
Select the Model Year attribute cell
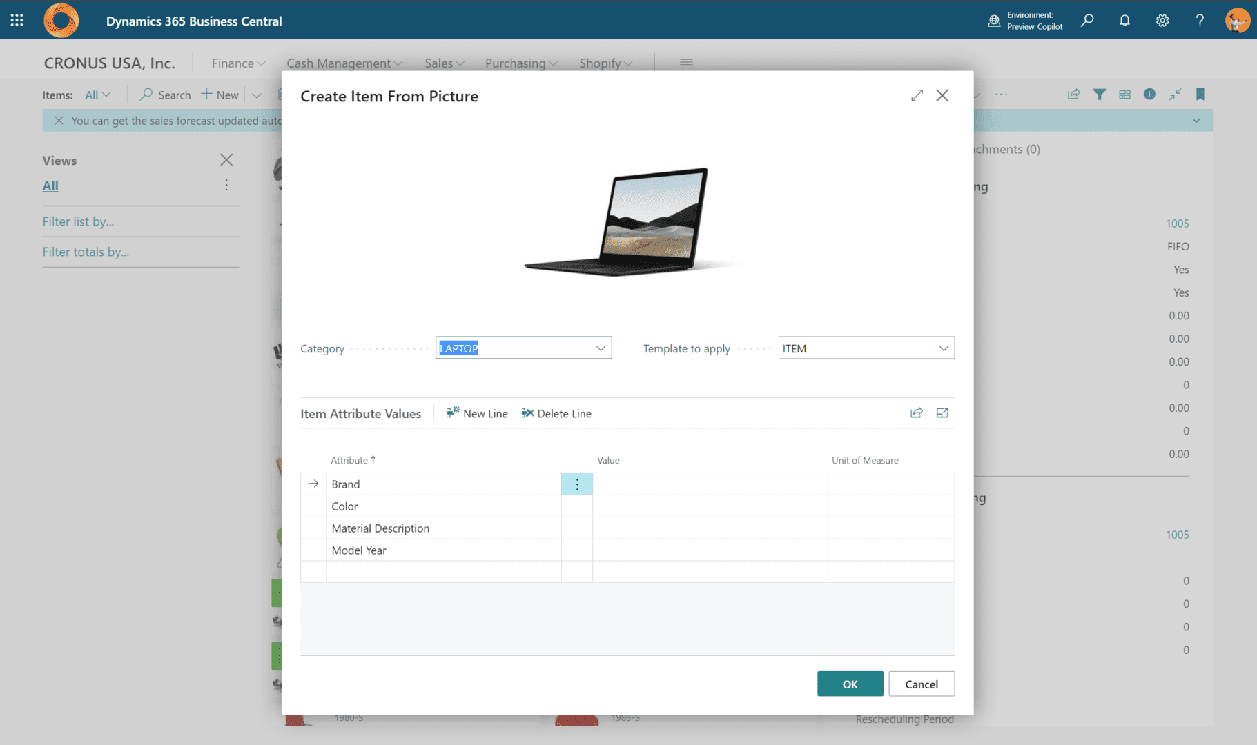coord(444,550)
